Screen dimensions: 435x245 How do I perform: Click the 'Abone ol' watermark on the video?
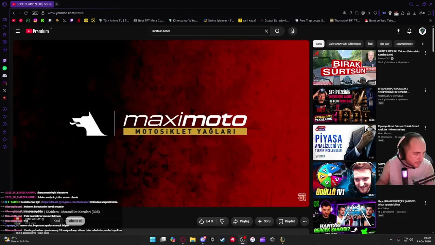(x=302, y=197)
